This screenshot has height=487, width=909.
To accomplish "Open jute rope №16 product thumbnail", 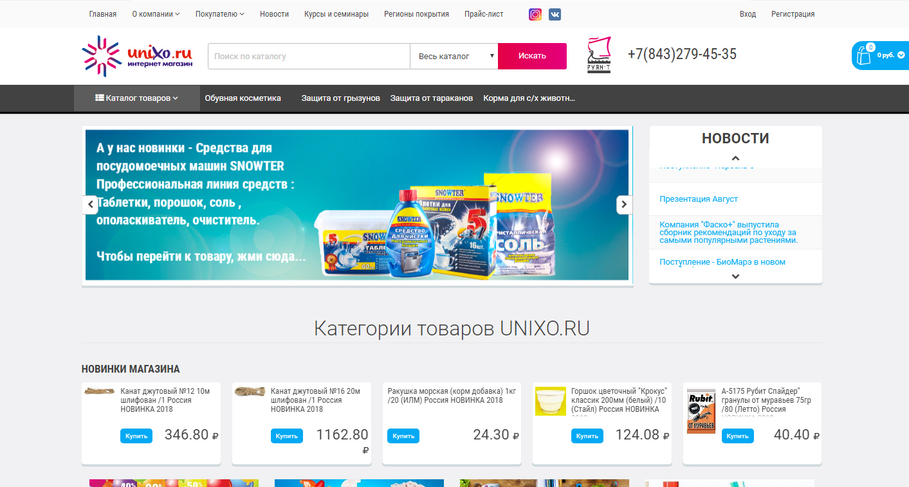I will click(250, 391).
